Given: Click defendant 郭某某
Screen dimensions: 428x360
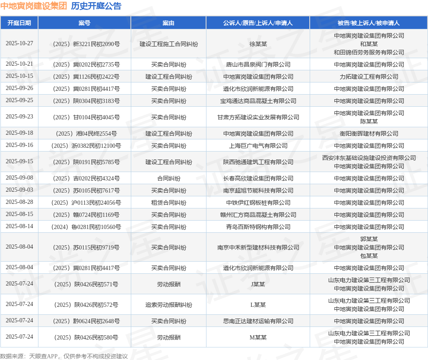Looking at the screenshot, I should click(x=369, y=239).
